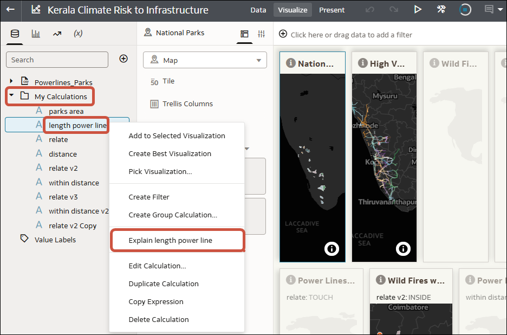
Task: Click round info button on National Parks map
Action: 331,249
